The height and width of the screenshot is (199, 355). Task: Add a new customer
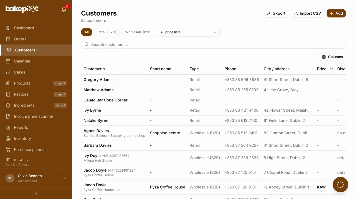click(336, 13)
